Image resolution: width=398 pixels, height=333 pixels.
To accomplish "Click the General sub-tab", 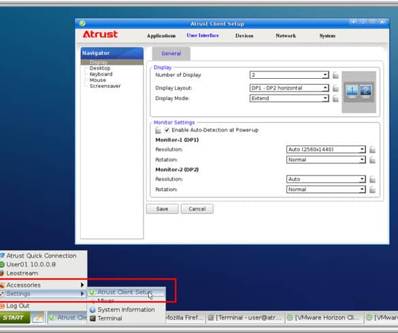I will [171, 54].
